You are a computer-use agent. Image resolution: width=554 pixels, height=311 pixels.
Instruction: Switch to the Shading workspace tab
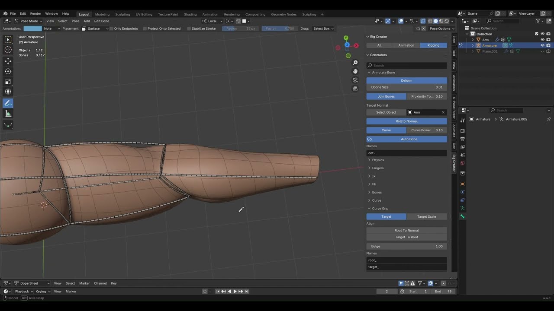click(x=190, y=14)
